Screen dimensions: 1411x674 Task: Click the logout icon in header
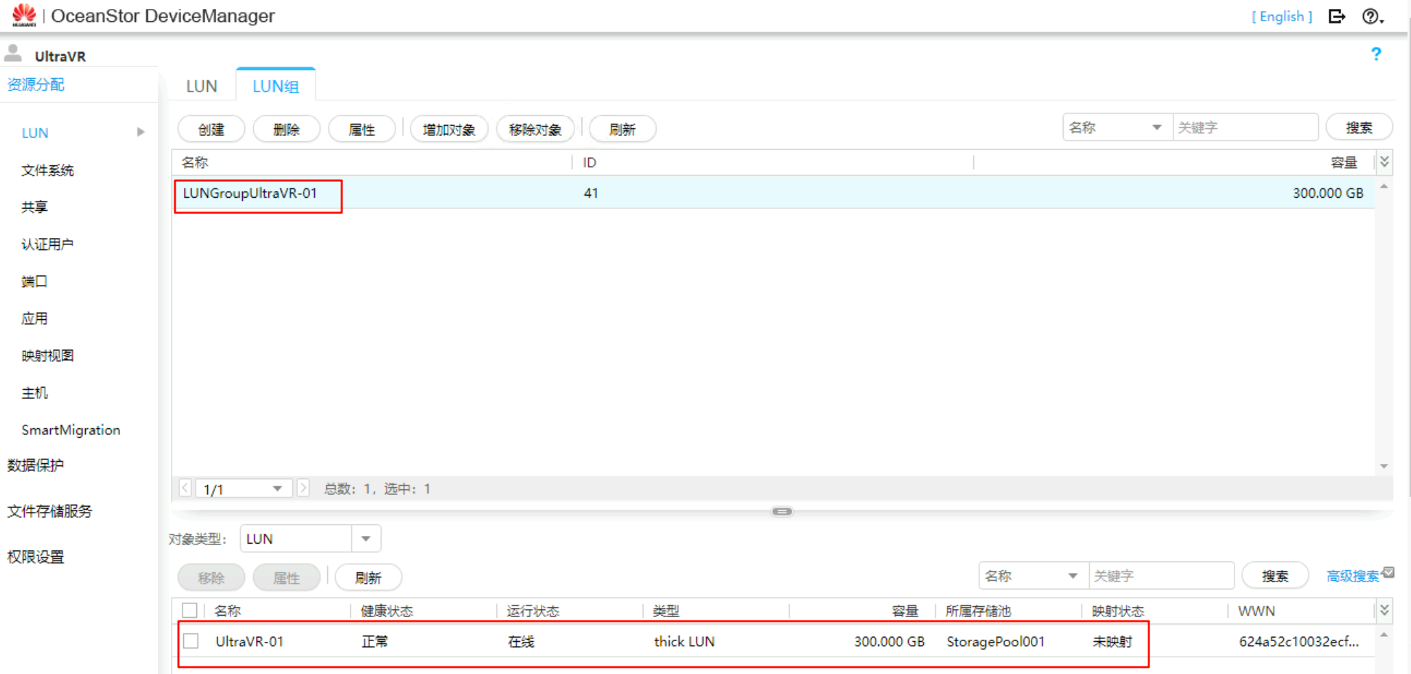pos(1336,16)
